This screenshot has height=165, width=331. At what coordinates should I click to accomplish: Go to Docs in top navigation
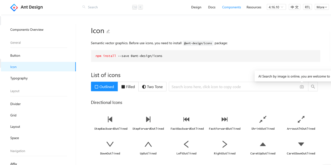[x=212, y=7]
